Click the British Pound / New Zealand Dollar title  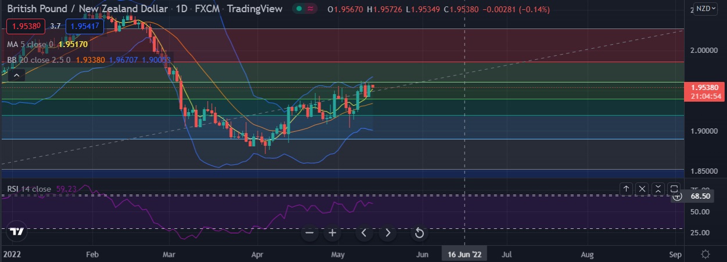click(x=86, y=9)
